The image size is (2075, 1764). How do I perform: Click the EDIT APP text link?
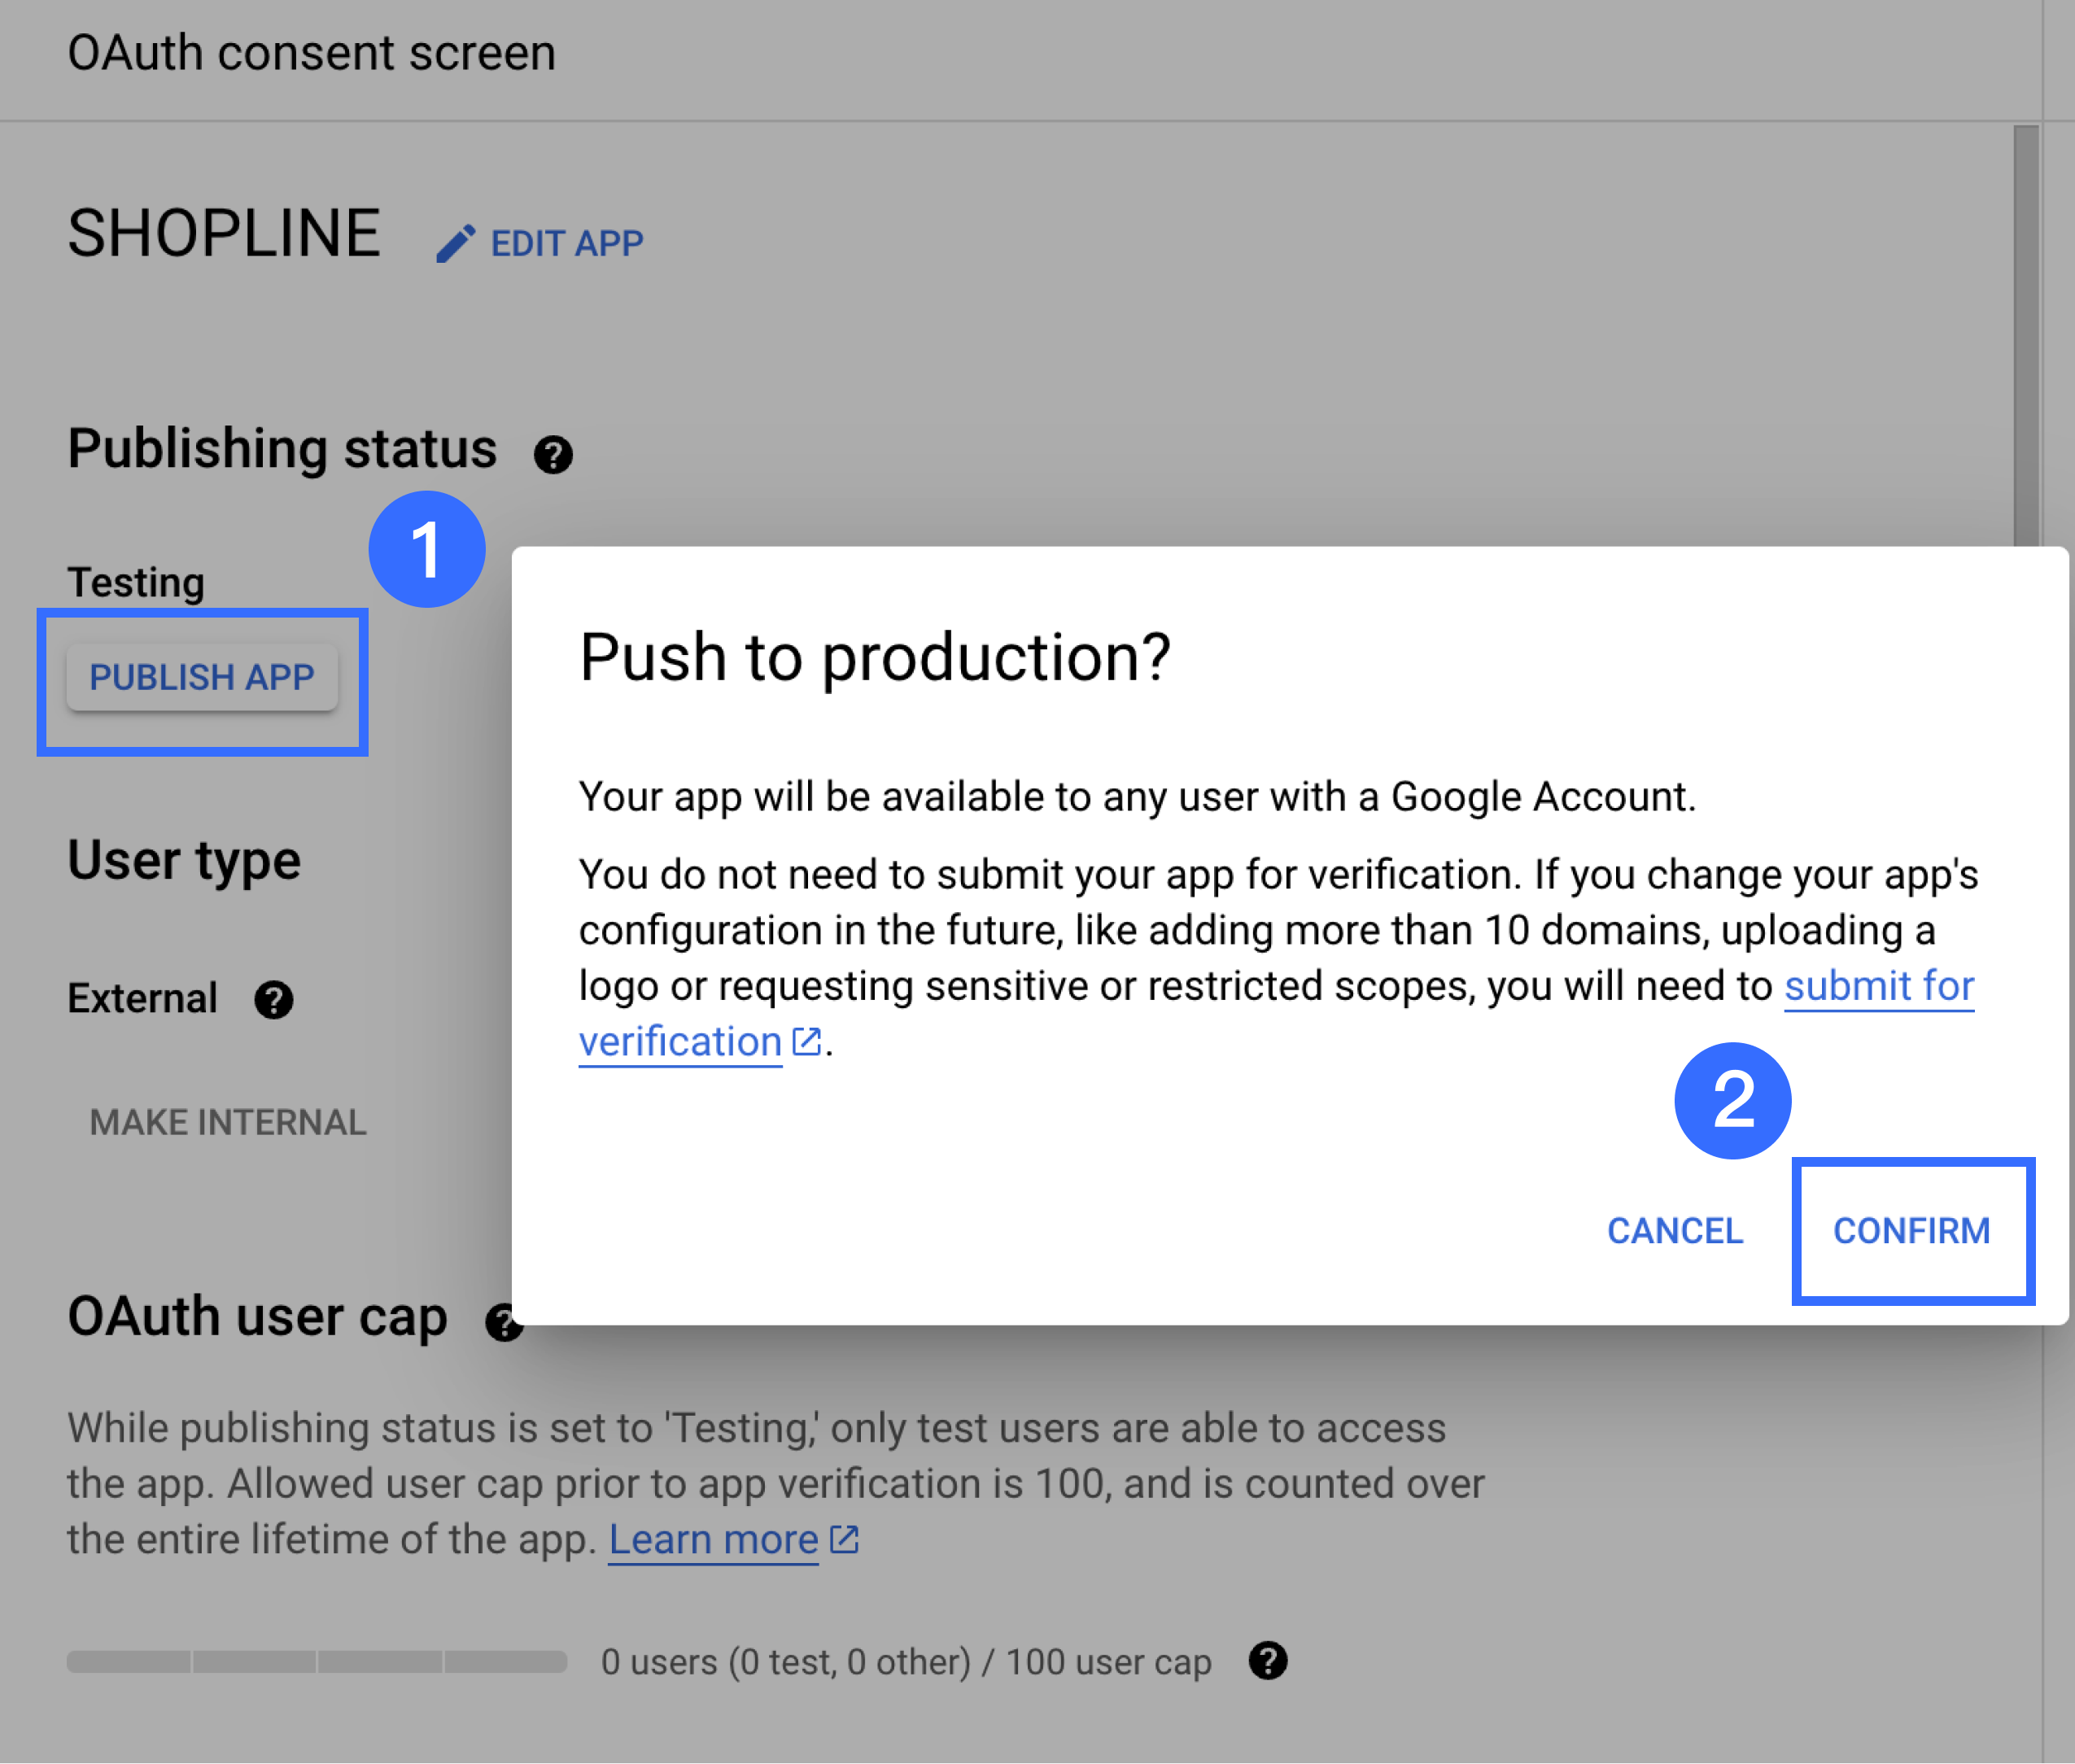click(x=567, y=244)
